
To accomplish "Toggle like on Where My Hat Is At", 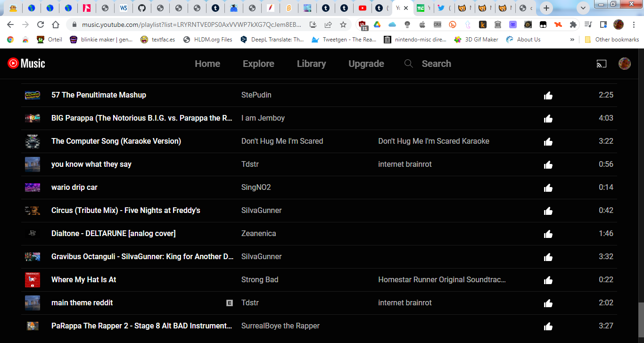I will [x=548, y=280].
